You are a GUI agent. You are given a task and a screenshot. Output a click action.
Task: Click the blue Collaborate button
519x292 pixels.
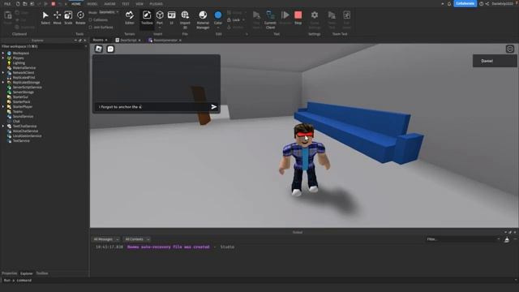coord(465,3)
